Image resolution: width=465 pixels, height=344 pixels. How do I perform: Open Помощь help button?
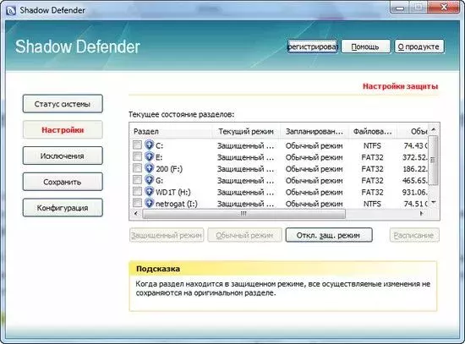(x=365, y=46)
